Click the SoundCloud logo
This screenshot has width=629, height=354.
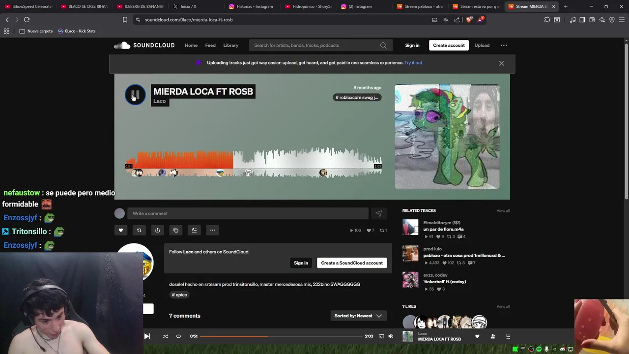(x=144, y=45)
